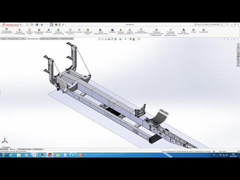Open Design Library task pane icon
The height and width of the screenshot is (180, 240).
click(x=238, y=47)
